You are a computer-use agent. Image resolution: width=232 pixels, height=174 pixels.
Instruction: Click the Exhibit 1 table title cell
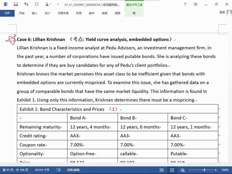117,109
